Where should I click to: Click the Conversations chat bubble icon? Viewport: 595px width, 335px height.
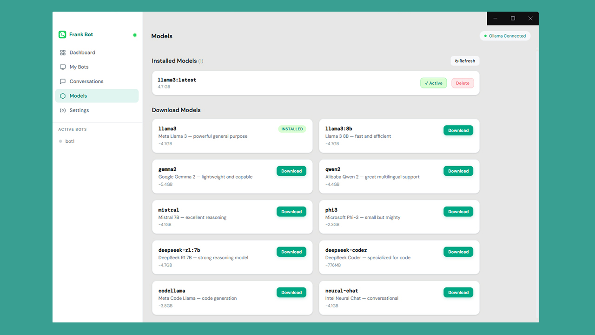[x=63, y=81]
